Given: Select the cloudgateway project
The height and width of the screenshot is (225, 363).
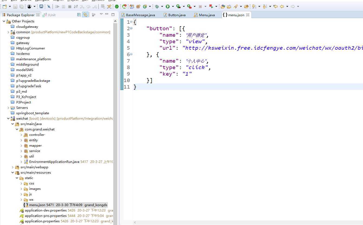Looking at the screenshot, I should click(27, 27).
